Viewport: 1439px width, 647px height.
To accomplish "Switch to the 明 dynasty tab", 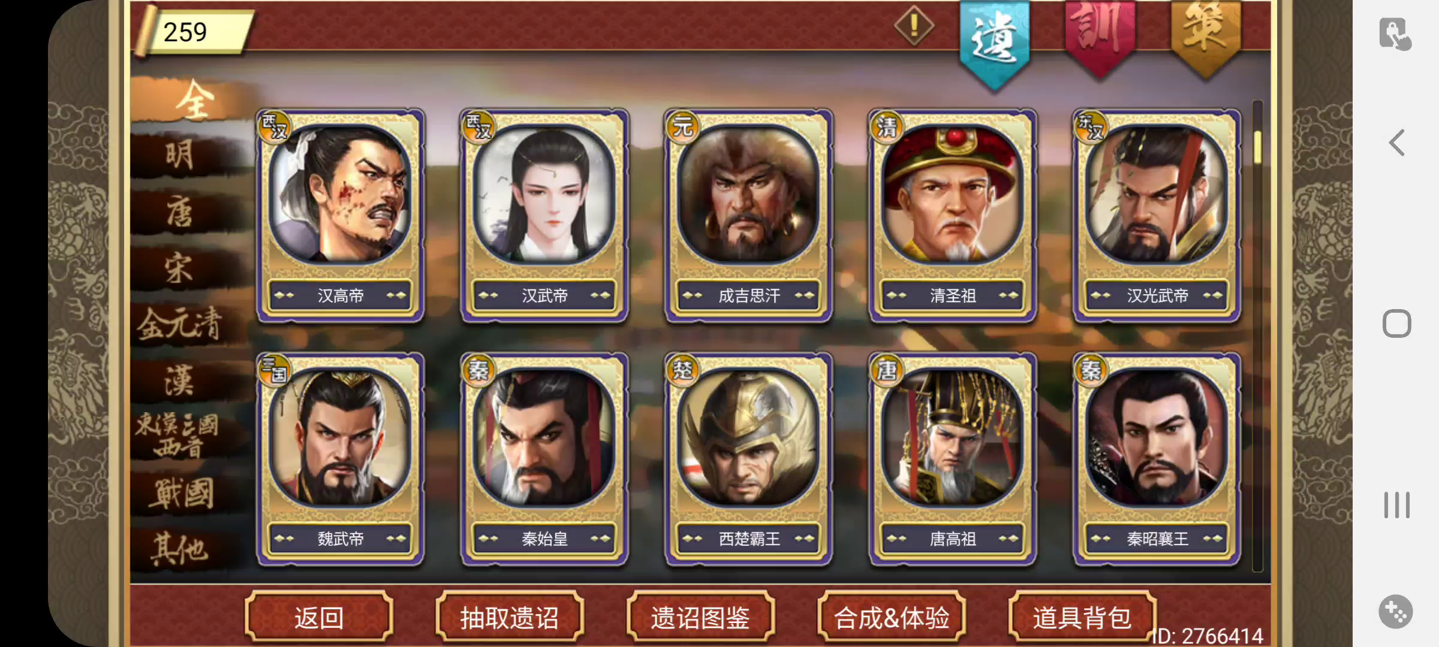I will 180,155.
